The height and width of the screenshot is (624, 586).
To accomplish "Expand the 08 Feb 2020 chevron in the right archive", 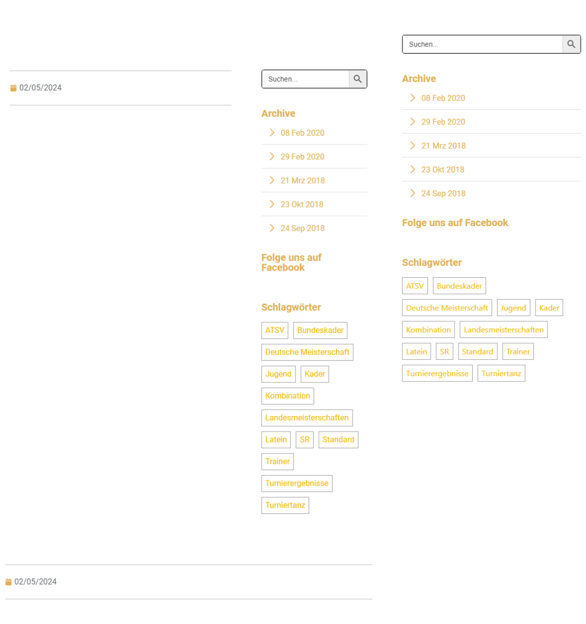I will click(x=413, y=98).
